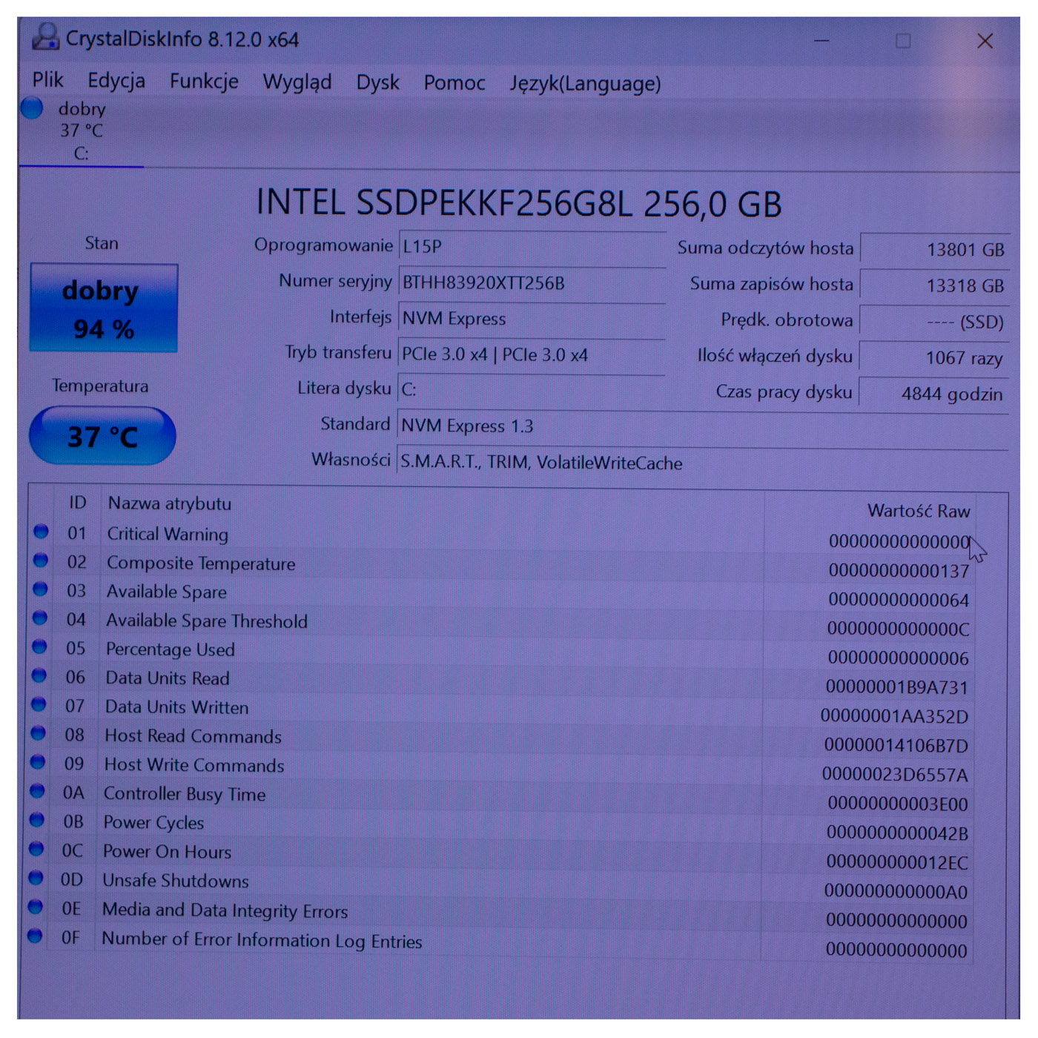Open the Funkcje menu
Viewport: 1038px width, 1038px height.
pyautogui.click(x=204, y=81)
